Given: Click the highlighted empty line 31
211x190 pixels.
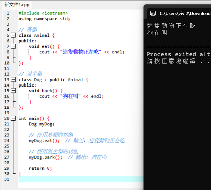Looking at the screenshot, I should (81, 179).
